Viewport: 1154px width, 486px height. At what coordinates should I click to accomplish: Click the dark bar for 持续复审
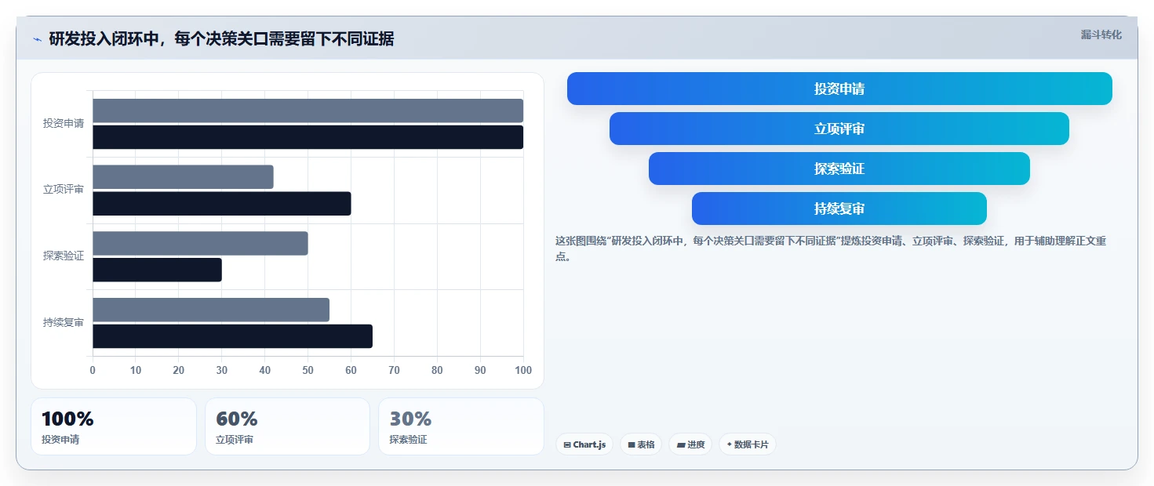pos(232,336)
